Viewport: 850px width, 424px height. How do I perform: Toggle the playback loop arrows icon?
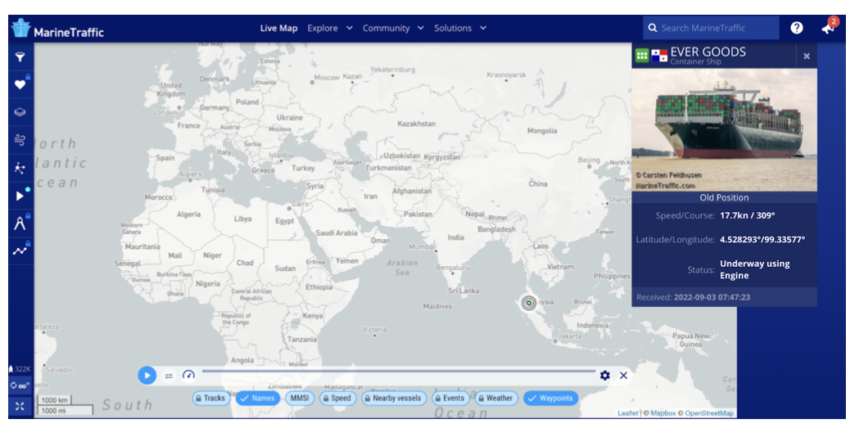[x=169, y=376]
